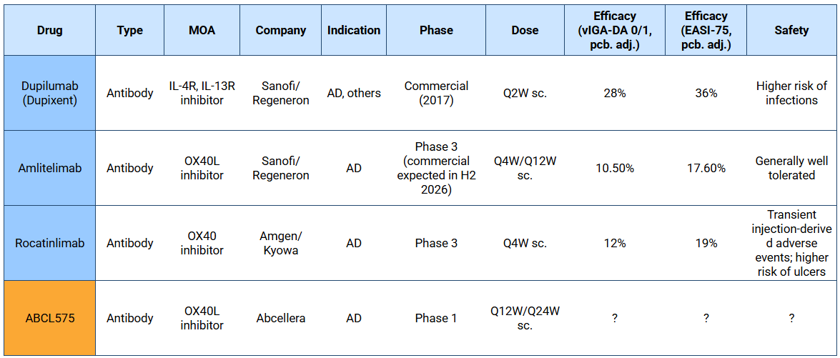The height and width of the screenshot is (358, 840).
Task: Click the Amlitelimab drug cell
Action: point(49,168)
